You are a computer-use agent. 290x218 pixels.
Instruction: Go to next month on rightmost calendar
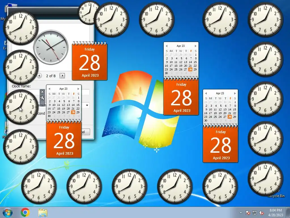(x=235, y=93)
